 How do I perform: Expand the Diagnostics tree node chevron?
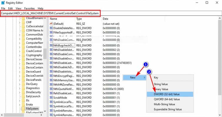pos(20,88)
